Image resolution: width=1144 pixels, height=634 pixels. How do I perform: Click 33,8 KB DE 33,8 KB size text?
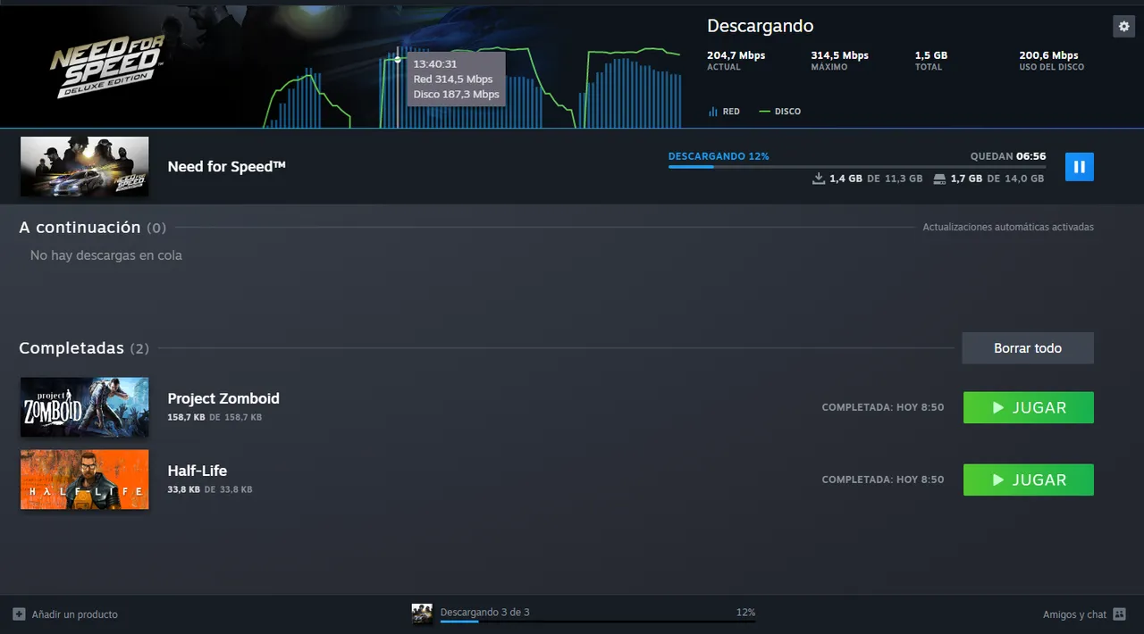pyautogui.click(x=210, y=489)
